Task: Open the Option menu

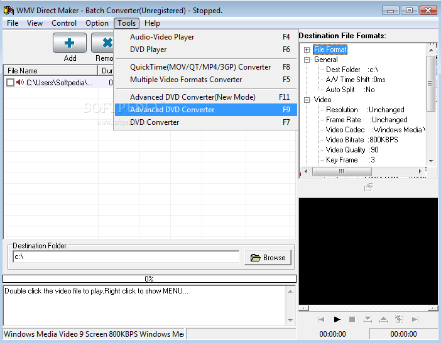Action: pos(97,23)
